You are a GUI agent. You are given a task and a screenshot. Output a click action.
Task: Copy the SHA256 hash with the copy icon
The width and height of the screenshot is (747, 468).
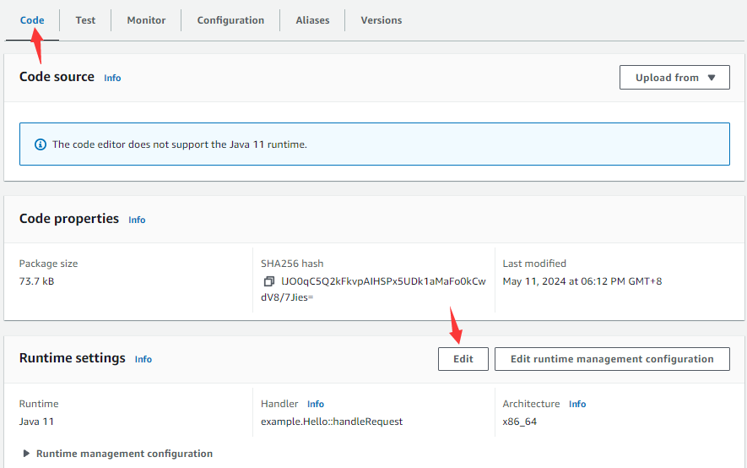click(x=268, y=281)
